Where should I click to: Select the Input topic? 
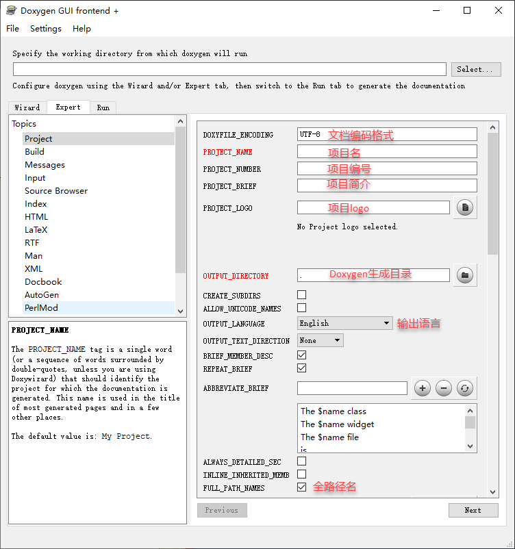point(99,178)
